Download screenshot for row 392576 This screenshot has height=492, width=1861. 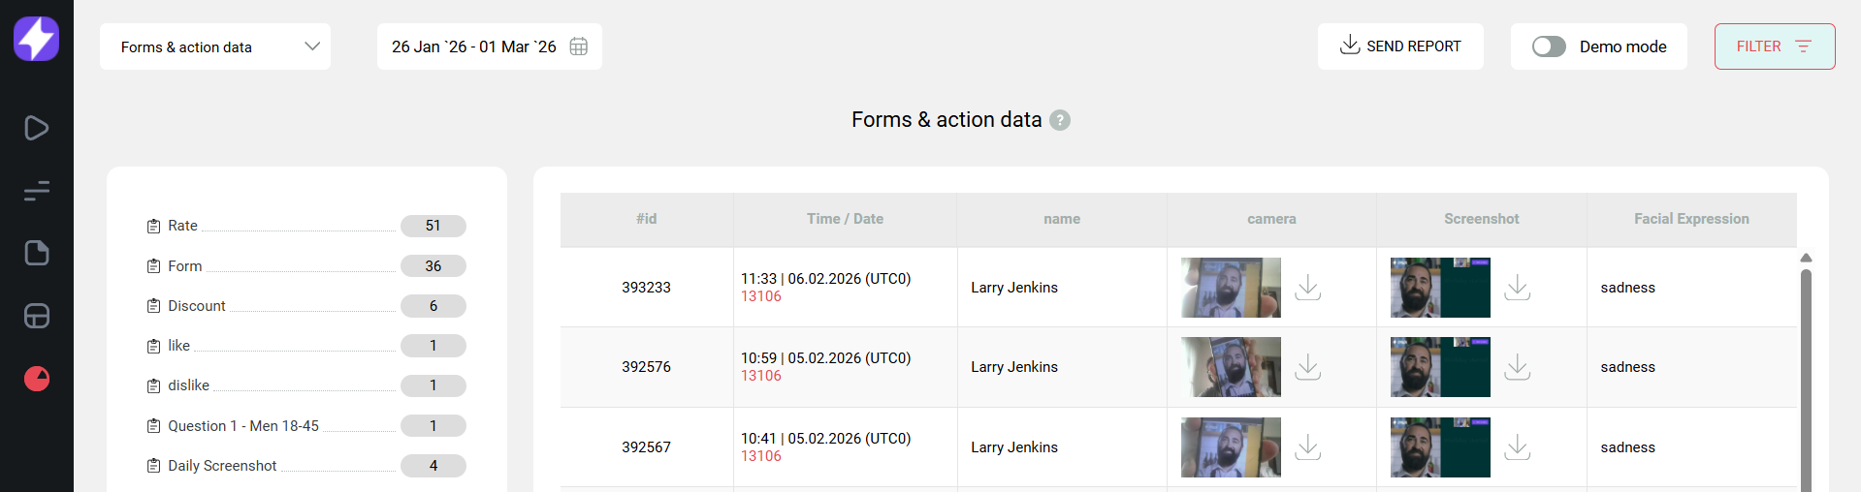tap(1517, 367)
